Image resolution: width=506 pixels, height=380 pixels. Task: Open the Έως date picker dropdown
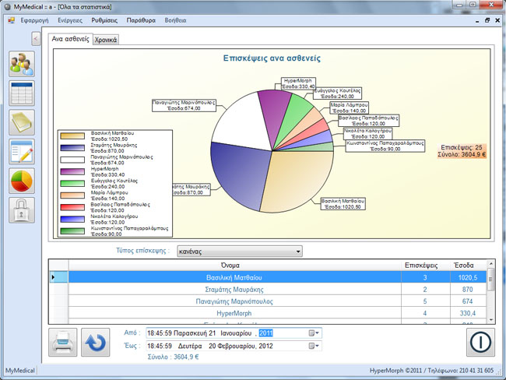coord(313,346)
